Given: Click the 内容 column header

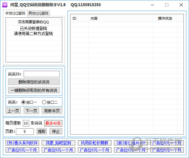Looking at the screenshot, I should [121, 18].
